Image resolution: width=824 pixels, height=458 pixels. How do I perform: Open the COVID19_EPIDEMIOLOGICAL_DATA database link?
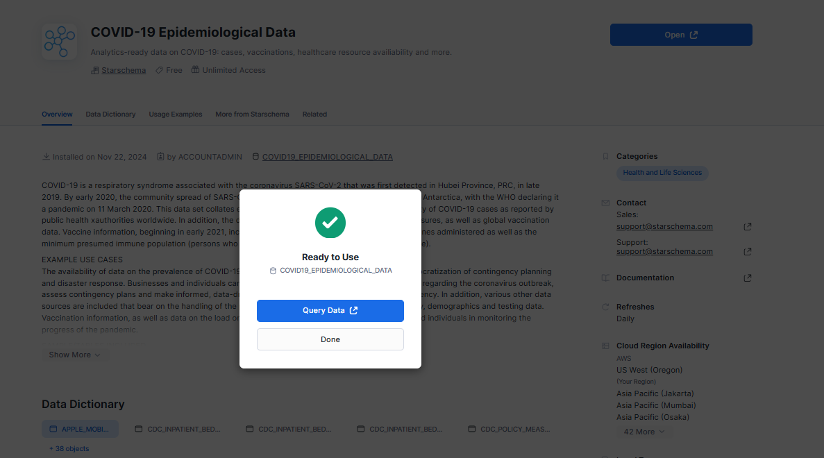tap(327, 157)
